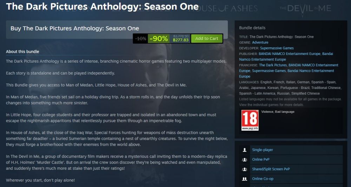Click the House of Ashes logo in header
This screenshot has height=187, width=351.
(x=223, y=8)
